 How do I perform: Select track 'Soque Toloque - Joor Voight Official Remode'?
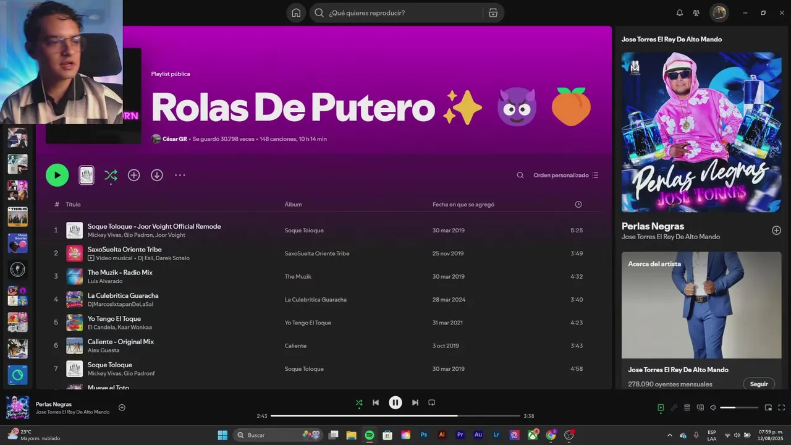click(x=154, y=226)
